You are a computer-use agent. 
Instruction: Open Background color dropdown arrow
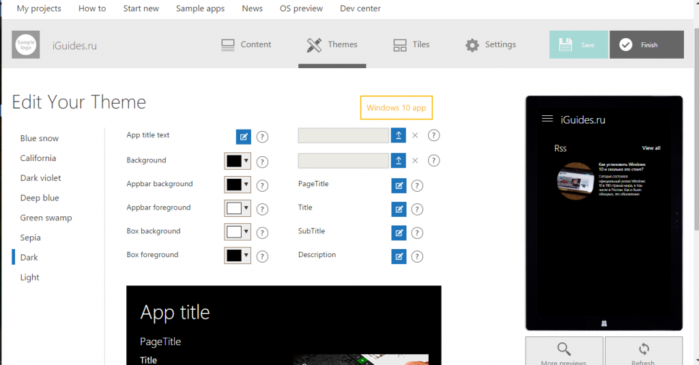click(x=246, y=160)
